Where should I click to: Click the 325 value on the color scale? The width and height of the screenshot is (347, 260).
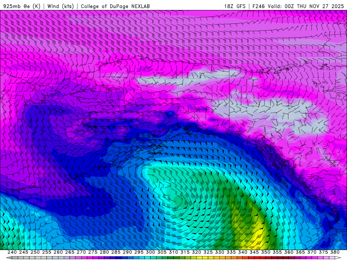click(208, 252)
